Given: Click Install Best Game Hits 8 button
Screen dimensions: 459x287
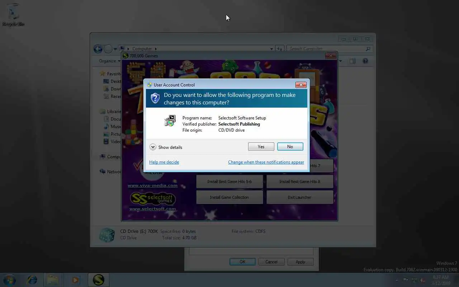Looking at the screenshot, I should pyautogui.click(x=300, y=182).
